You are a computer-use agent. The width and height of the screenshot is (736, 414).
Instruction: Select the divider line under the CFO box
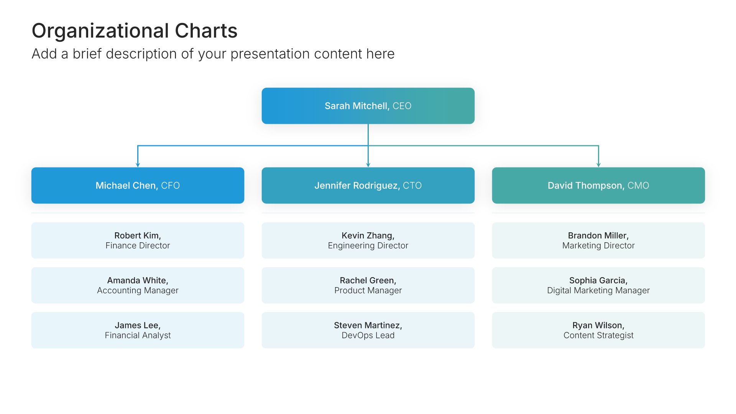click(x=138, y=213)
